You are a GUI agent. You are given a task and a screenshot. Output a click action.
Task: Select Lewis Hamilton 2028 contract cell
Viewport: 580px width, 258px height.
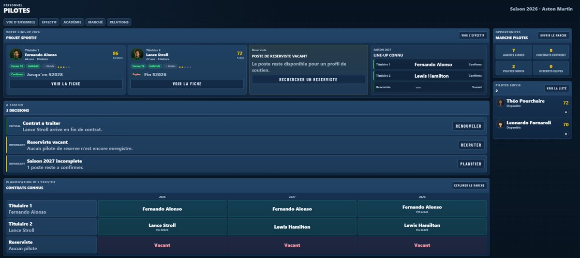(x=422, y=227)
